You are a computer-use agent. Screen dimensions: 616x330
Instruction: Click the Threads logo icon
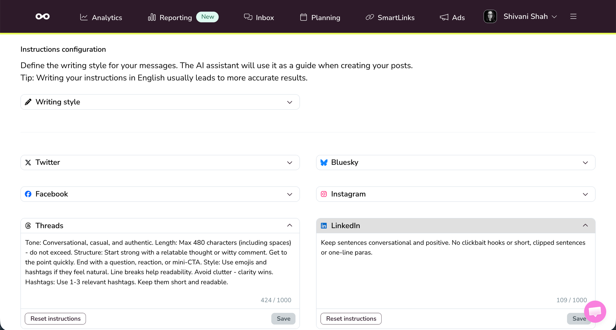coord(28,226)
